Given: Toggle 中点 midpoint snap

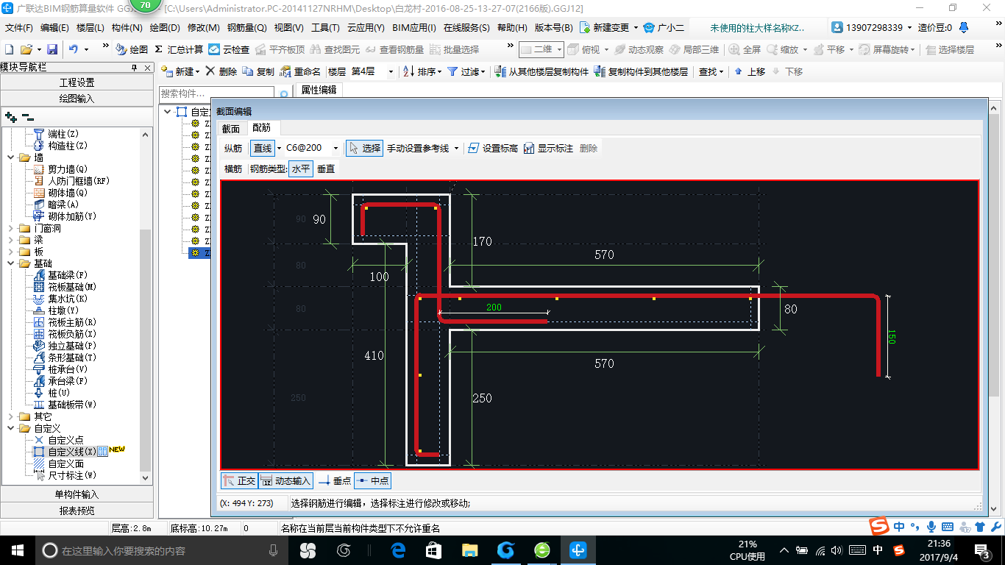Looking at the screenshot, I should (x=372, y=480).
